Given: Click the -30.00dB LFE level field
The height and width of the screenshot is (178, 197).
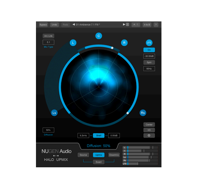Looking at the screenshot, I should pyautogui.click(x=149, y=56).
